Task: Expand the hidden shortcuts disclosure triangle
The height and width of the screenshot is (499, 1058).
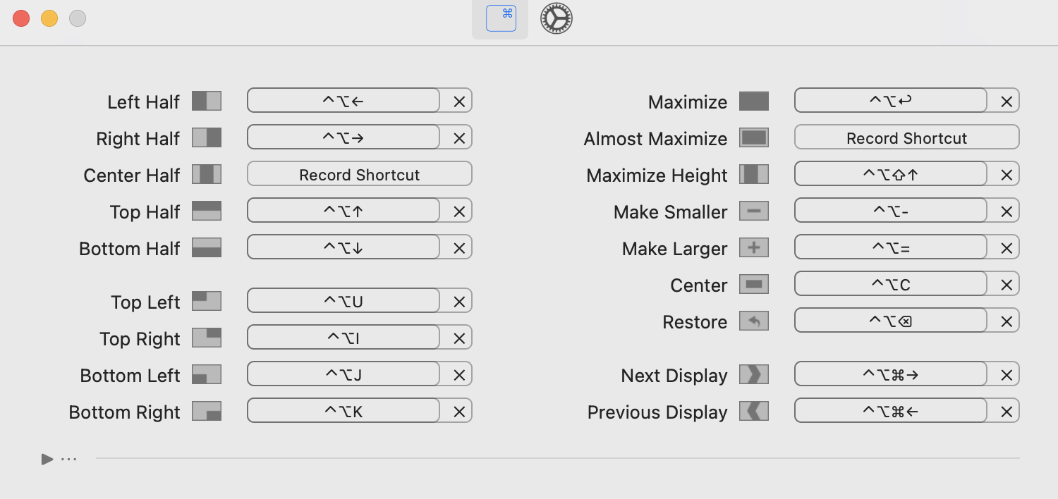Action: [47, 460]
